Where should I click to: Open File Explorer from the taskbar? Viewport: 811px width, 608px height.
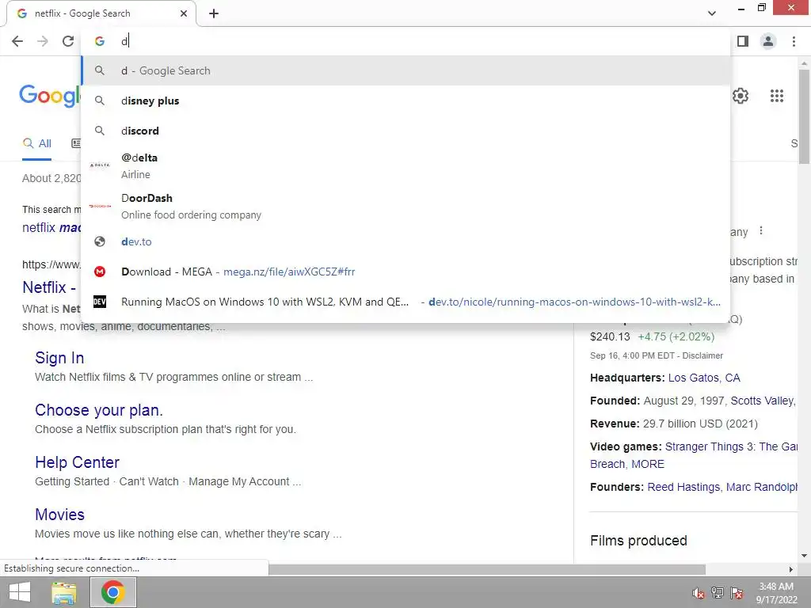pos(64,592)
